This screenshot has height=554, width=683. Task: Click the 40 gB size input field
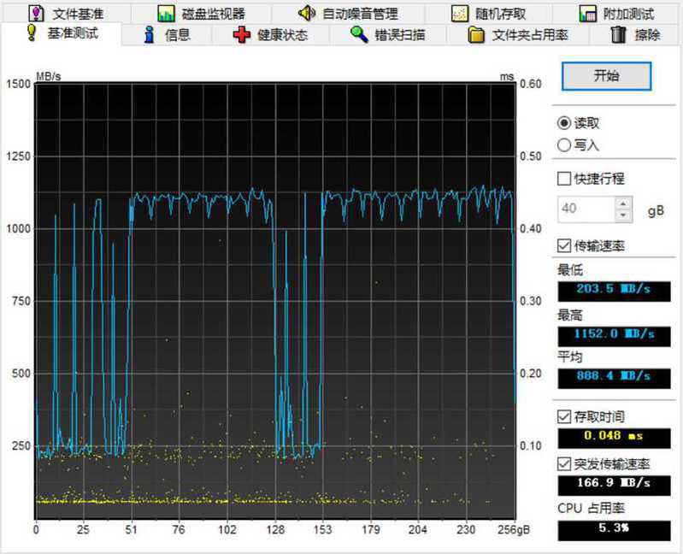pyautogui.click(x=586, y=209)
